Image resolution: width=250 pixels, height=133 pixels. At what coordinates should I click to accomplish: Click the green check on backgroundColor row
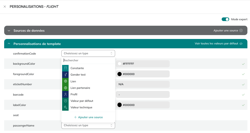point(243,64)
